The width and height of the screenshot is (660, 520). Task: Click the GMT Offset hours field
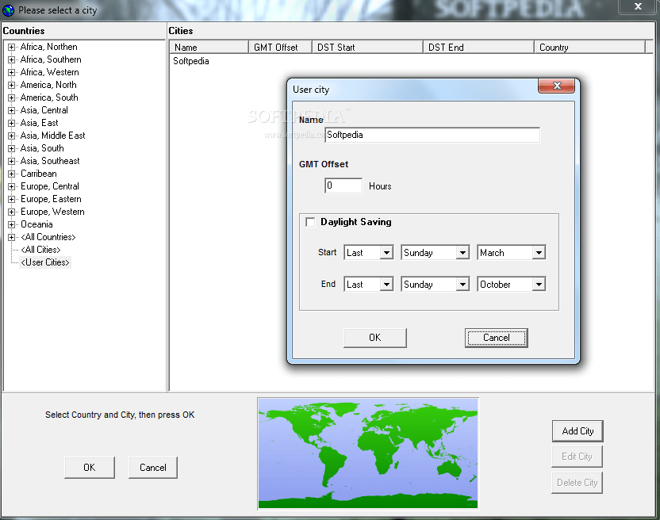point(343,185)
